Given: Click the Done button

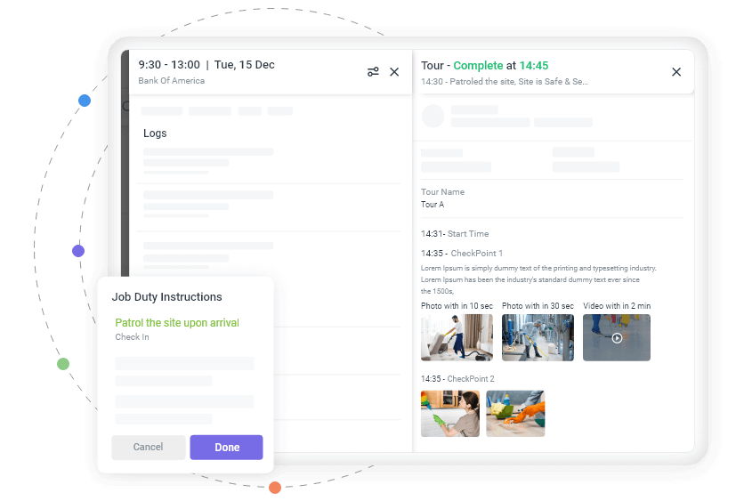Looking at the screenshot, I should (226, 448).
